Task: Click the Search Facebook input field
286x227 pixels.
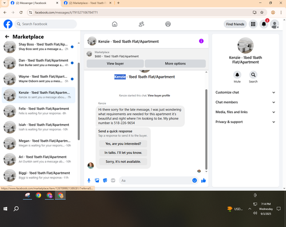Action: (x=46, y=24)
